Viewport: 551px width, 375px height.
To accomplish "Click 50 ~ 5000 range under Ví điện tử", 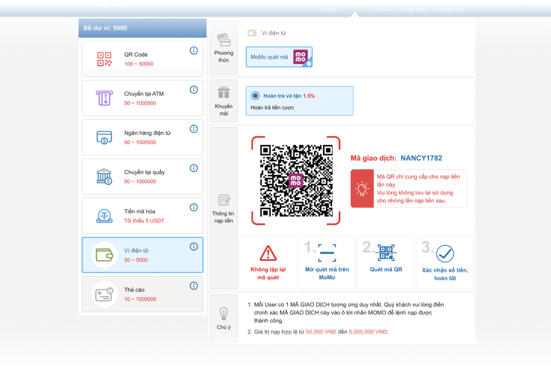I will pyautogui.click(x=136, y=260).
